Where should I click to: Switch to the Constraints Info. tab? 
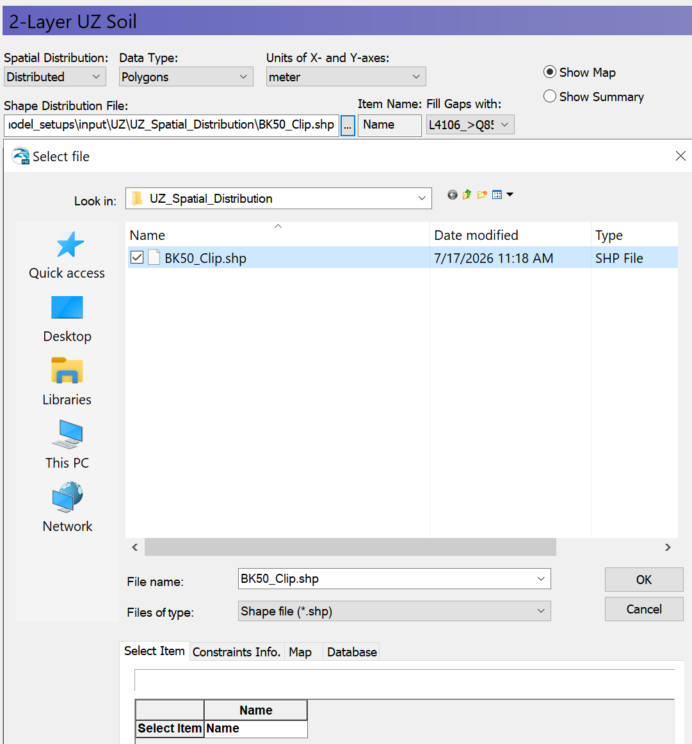(236, 652)
